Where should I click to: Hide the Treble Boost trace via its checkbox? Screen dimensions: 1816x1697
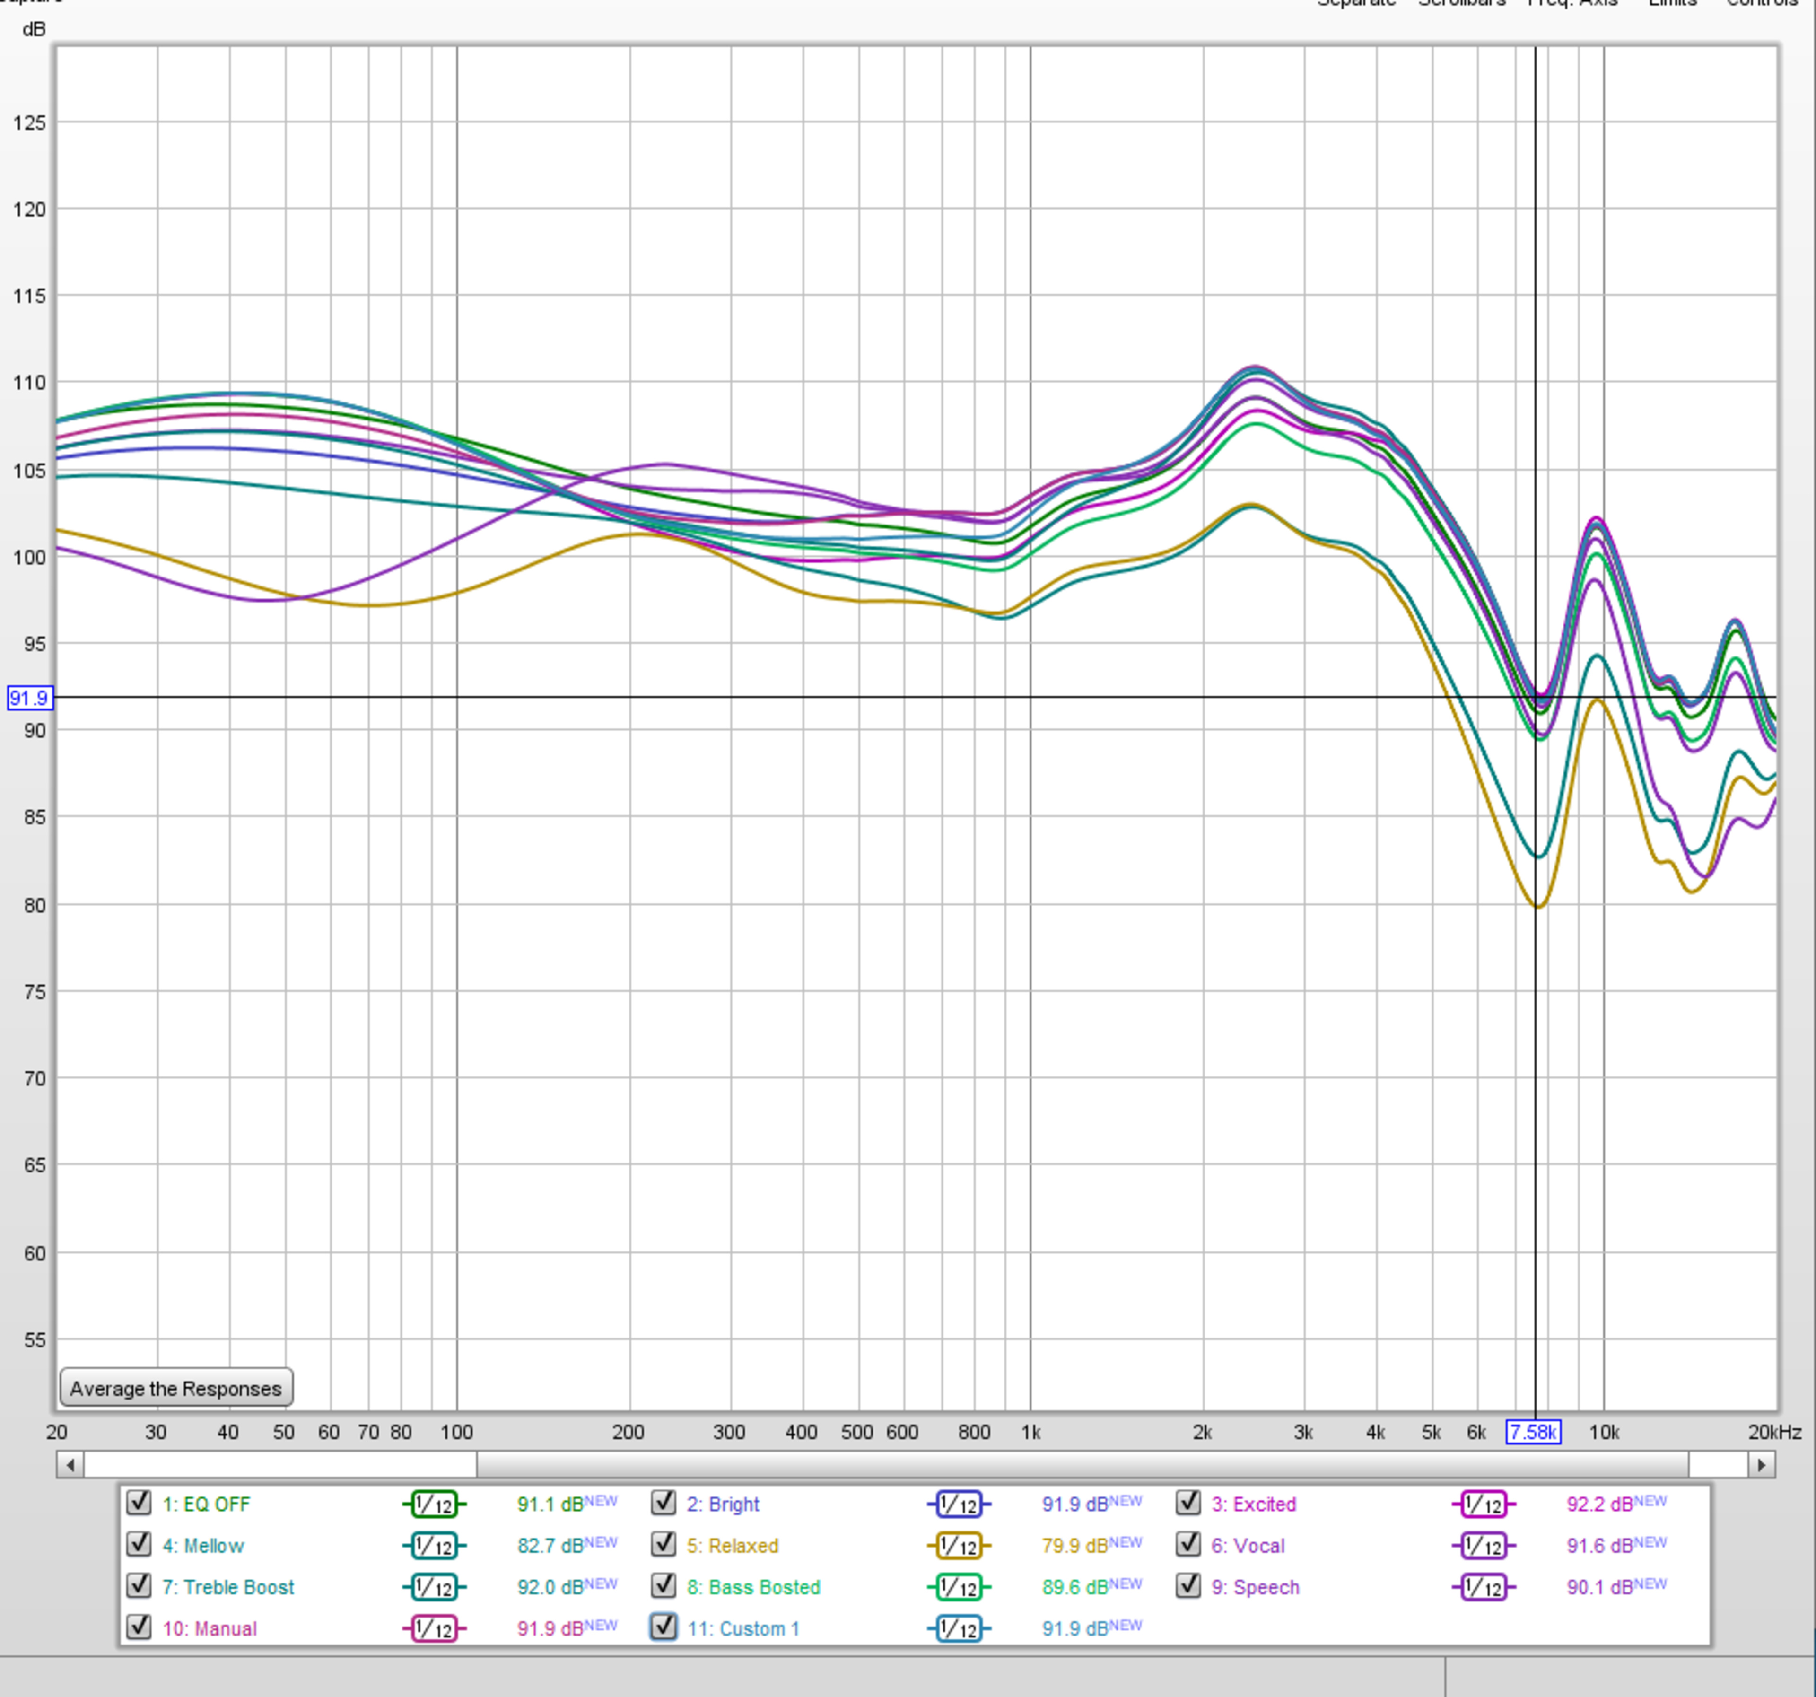[139, 1585]
